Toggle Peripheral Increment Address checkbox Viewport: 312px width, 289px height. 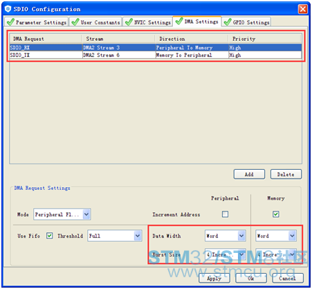pyautogui.click(x=225, y=214)
